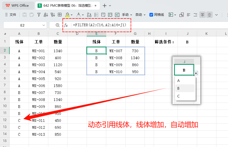This screenshot has height=147, width=228.
Task: Open the dropdown arrow beside the pictured J cell
Action: [x=196, y=73]
